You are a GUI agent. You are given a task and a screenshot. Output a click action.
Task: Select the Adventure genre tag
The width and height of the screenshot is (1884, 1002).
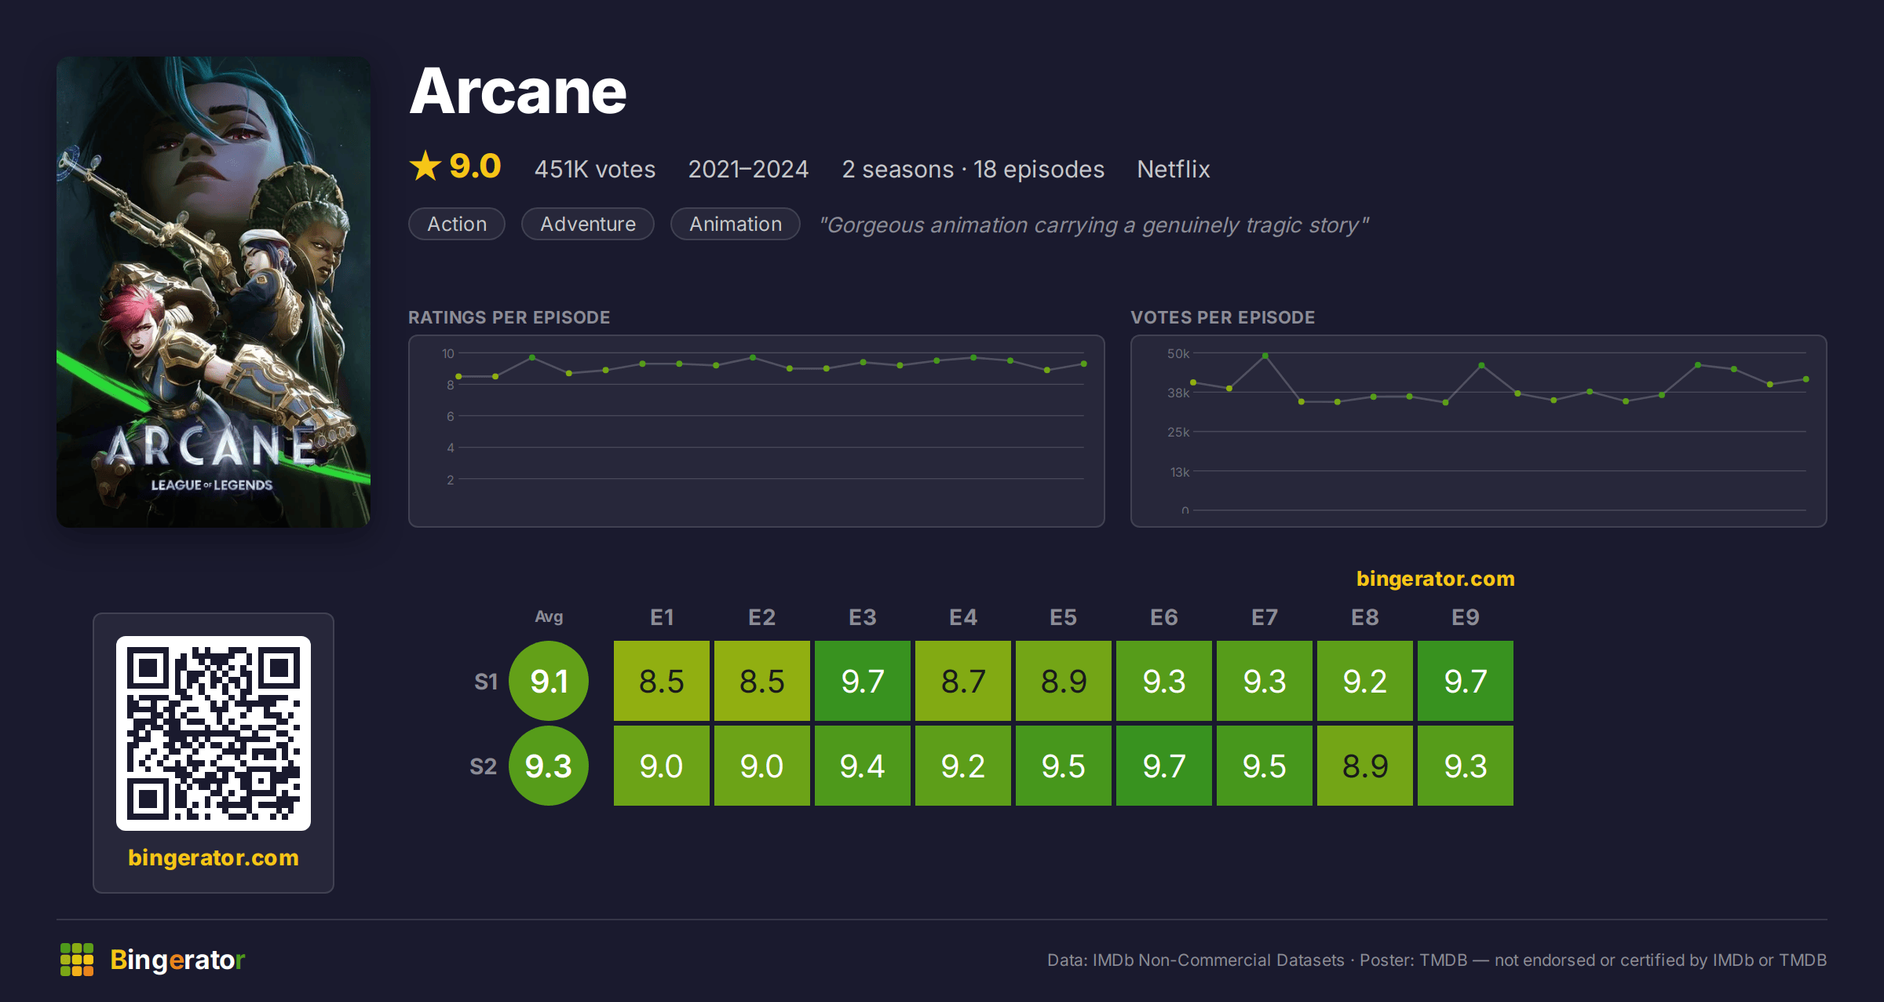588,224
